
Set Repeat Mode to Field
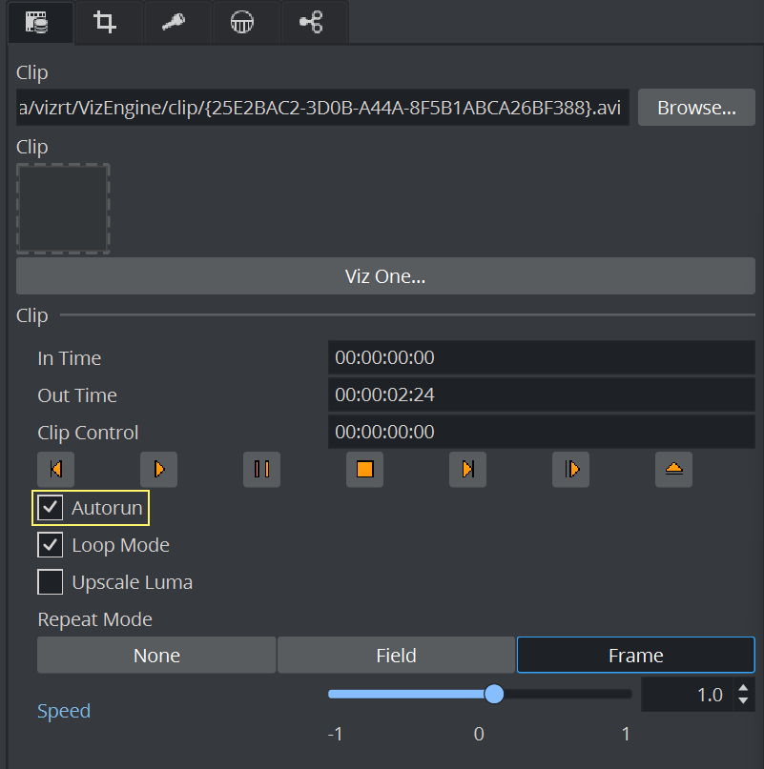click(x=396, y=656)
